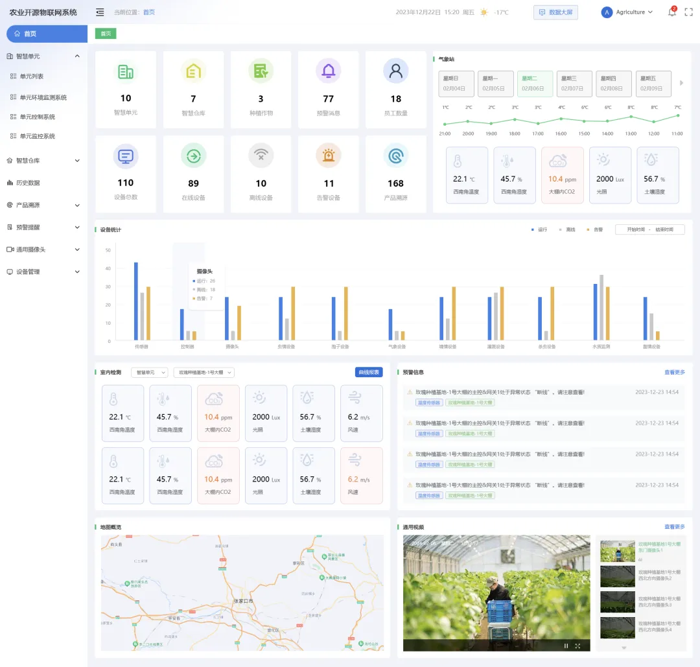Click the highlighted 风速 wind card in second row
Image resolution: width=700 pixels, height=667 pixels.
[362, 476]
